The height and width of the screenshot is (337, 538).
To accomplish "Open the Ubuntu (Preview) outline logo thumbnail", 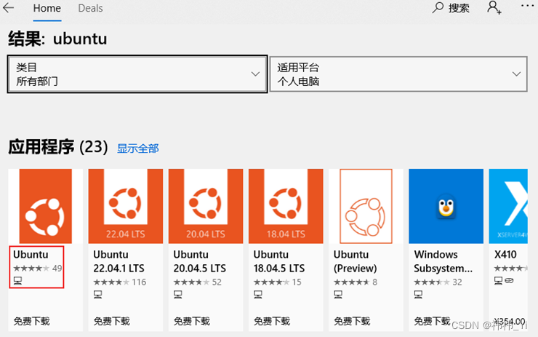I will click(x=366, y=206).
